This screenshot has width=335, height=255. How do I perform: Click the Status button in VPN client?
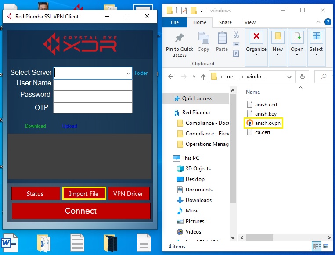[36, 194]
